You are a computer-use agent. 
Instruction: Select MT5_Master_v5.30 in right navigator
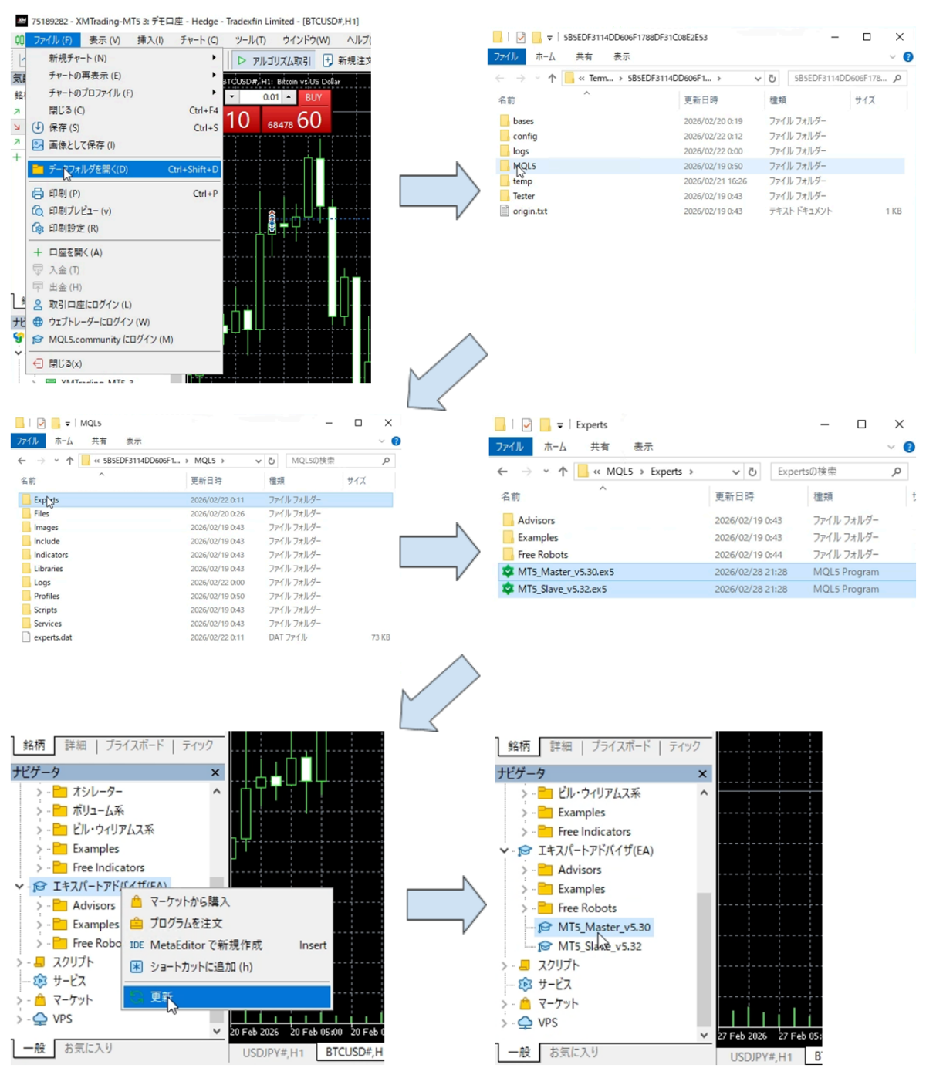coord(594,928)
